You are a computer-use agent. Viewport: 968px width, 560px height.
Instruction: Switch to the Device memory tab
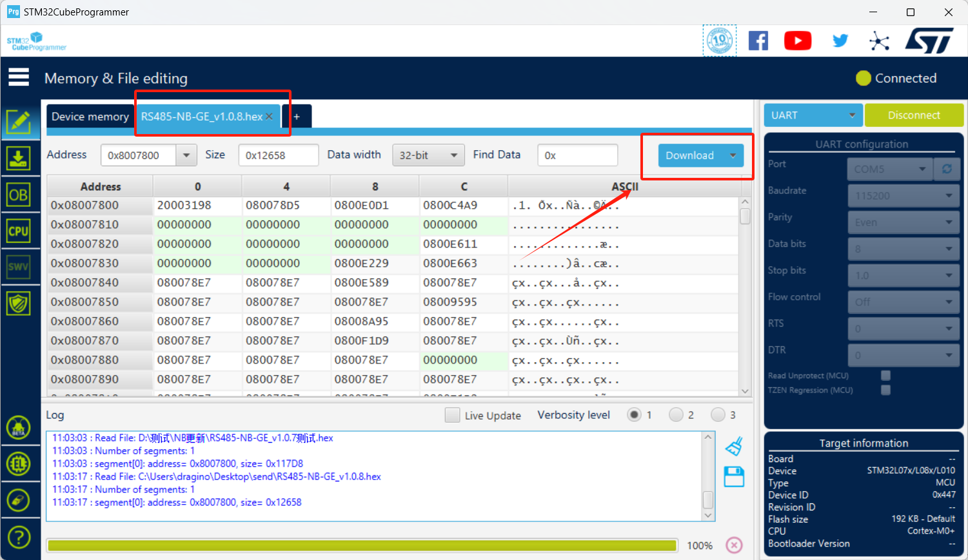90,117
